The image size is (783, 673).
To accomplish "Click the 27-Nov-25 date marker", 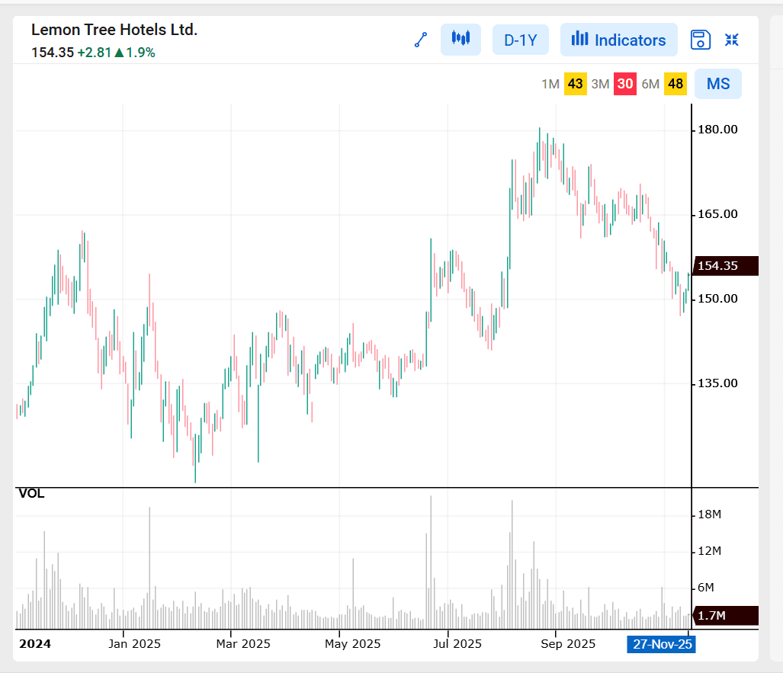I will (662, 645).
